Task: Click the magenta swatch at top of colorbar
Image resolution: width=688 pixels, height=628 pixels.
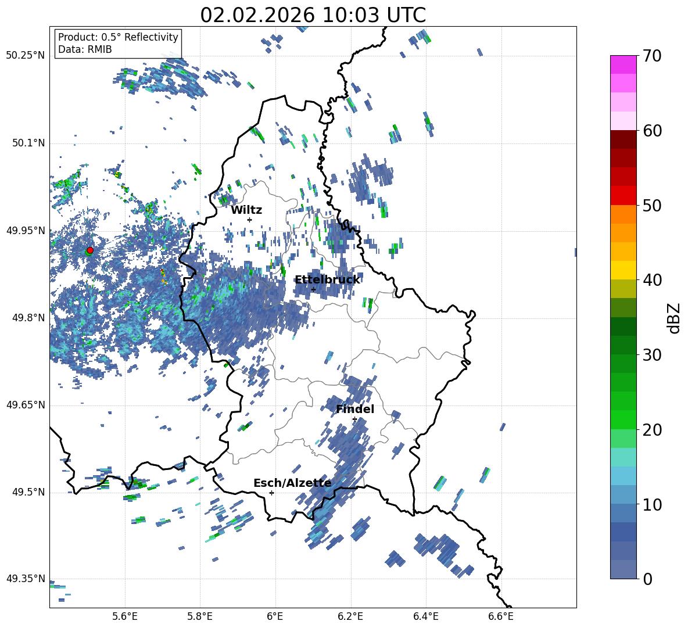Action: 623,64
